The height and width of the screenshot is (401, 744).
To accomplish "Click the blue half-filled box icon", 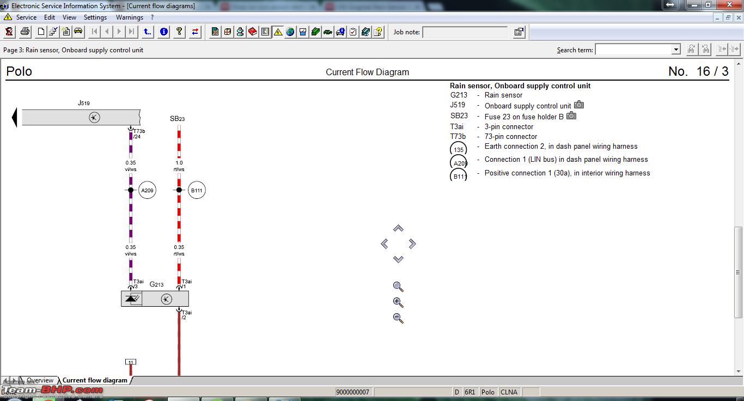I will point(303,32).
